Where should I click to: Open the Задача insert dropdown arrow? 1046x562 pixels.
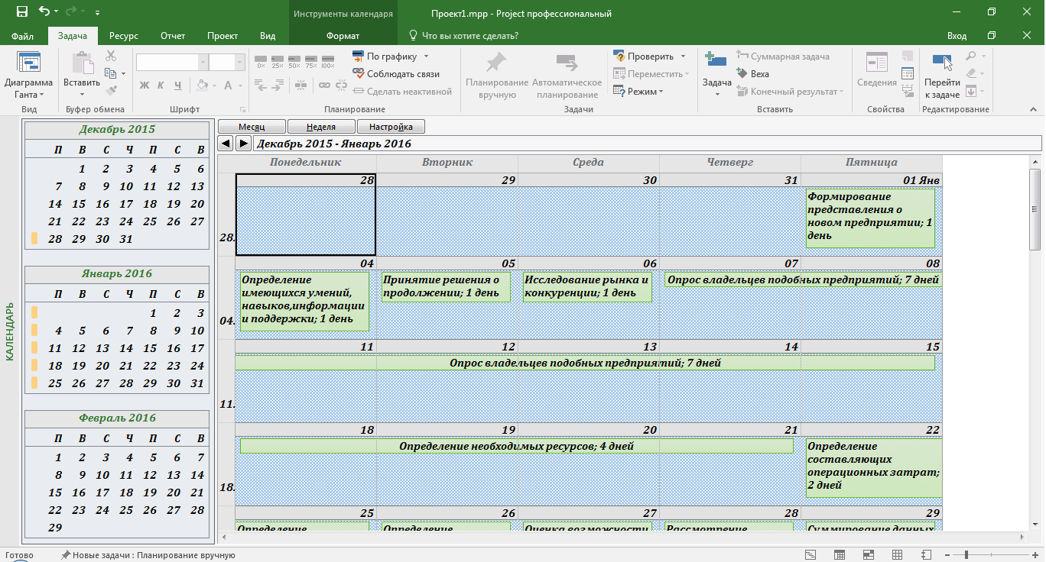click(717, 95)
